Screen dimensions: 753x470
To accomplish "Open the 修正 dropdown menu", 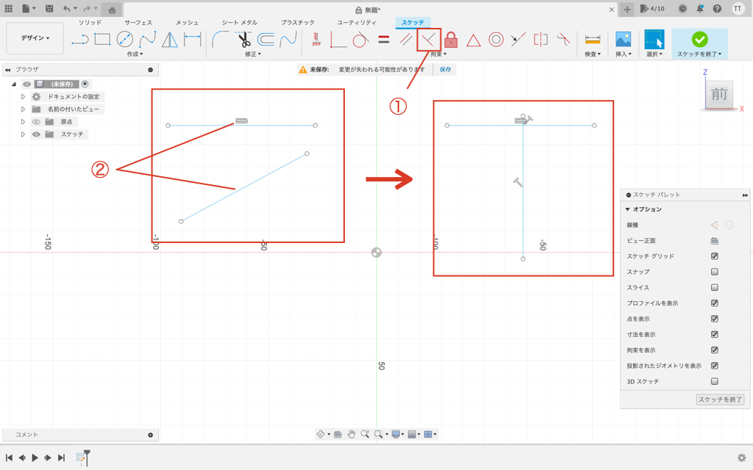I will coord(253,54).
